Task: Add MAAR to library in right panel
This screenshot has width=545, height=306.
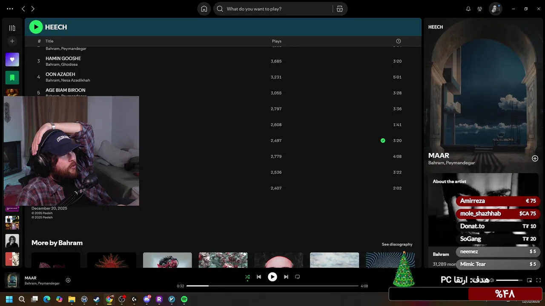Action: [535, 159]
